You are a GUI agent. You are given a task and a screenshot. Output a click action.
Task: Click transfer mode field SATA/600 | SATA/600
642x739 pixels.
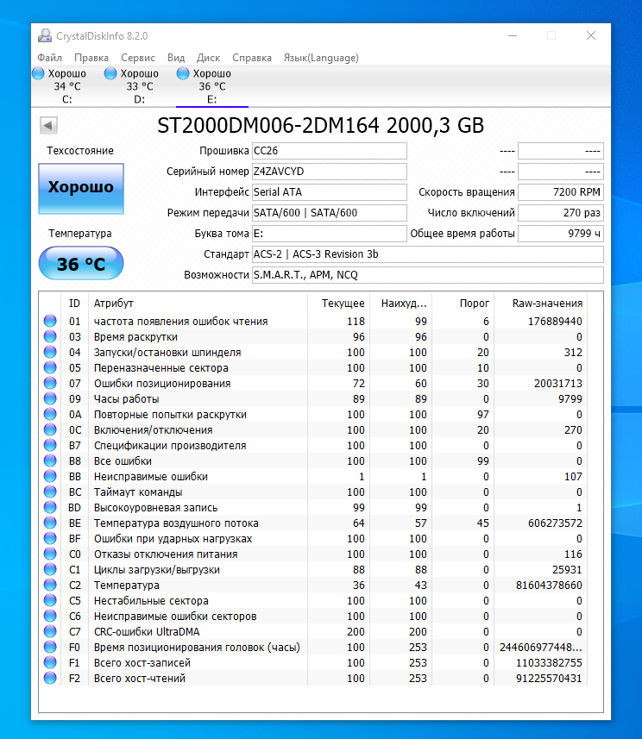point(330,213)
